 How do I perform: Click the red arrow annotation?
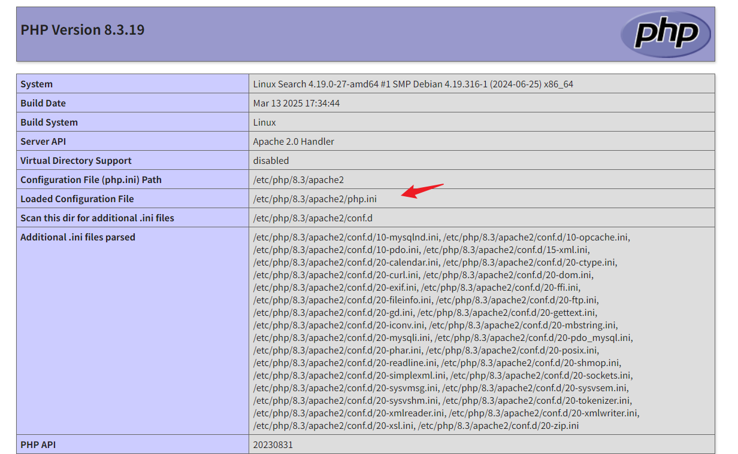[x=422, y=191]
